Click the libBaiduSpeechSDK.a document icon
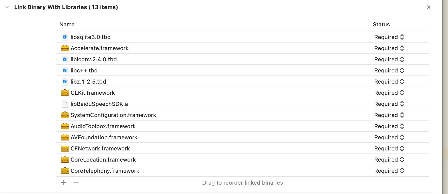This screenshot has width=448, height=194. pos(65,104)
